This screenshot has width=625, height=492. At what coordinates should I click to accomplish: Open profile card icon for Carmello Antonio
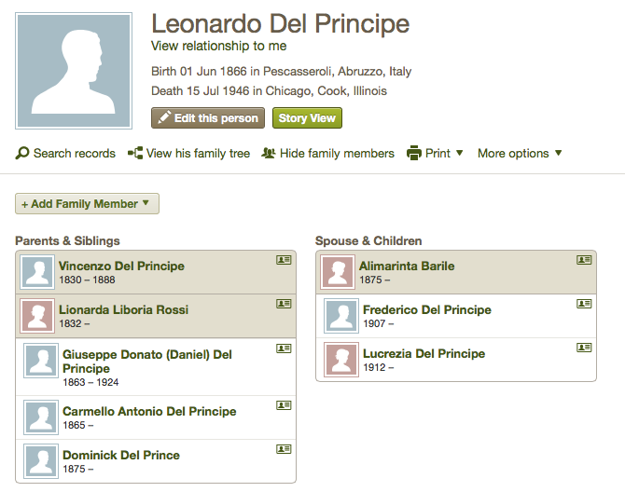(284, 405)
